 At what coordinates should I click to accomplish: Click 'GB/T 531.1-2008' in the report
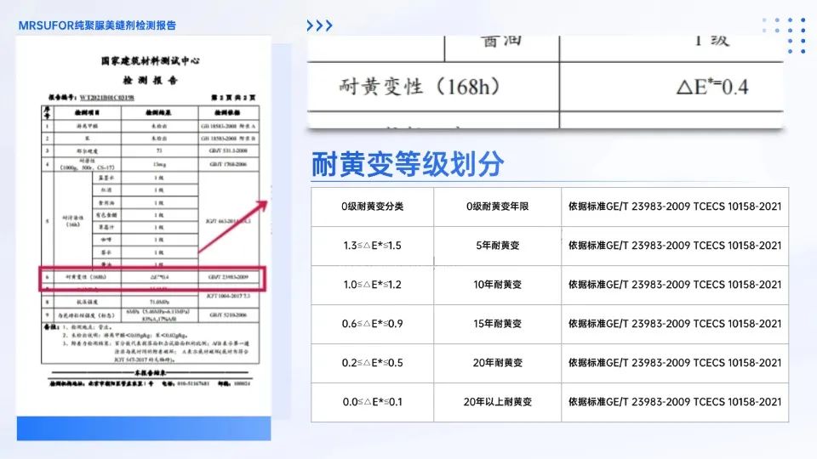[x=228, y=151]
